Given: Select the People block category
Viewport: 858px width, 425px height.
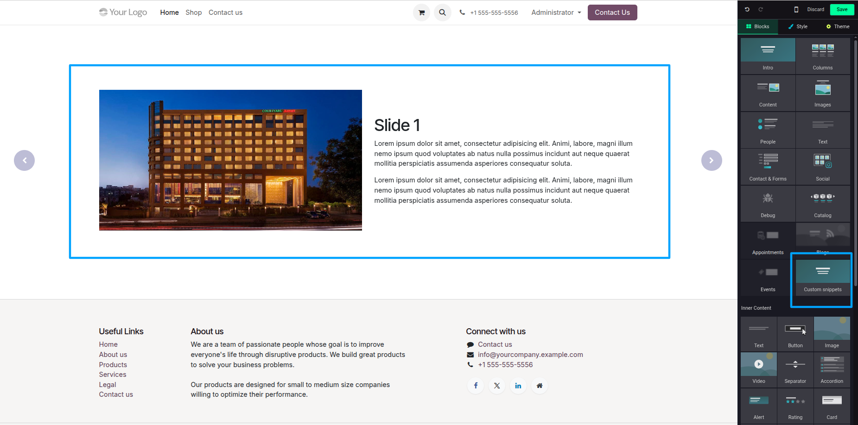Looking at the screenshot, I should (x=768, y=130).
